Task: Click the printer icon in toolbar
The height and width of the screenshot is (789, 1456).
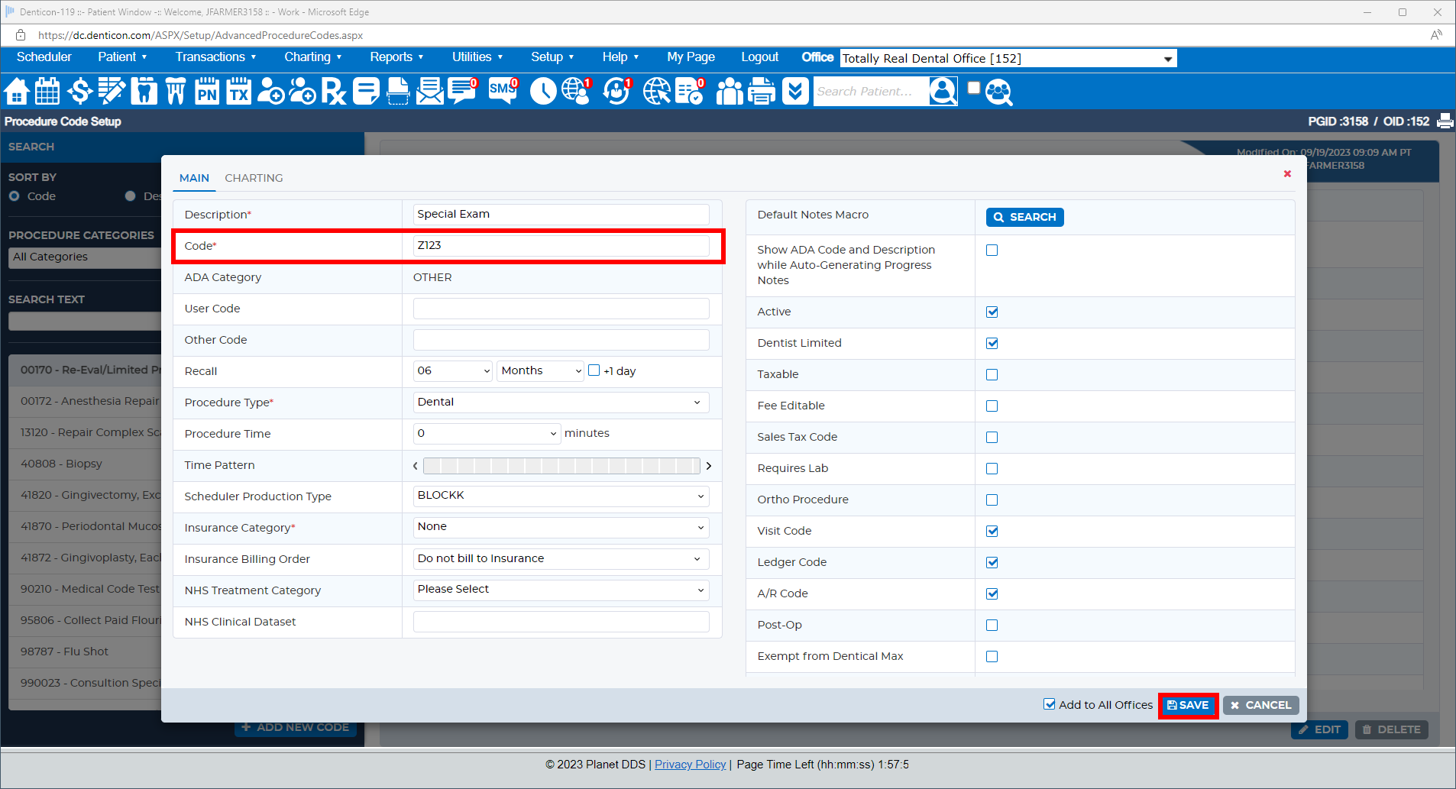Action: point(761,91)
